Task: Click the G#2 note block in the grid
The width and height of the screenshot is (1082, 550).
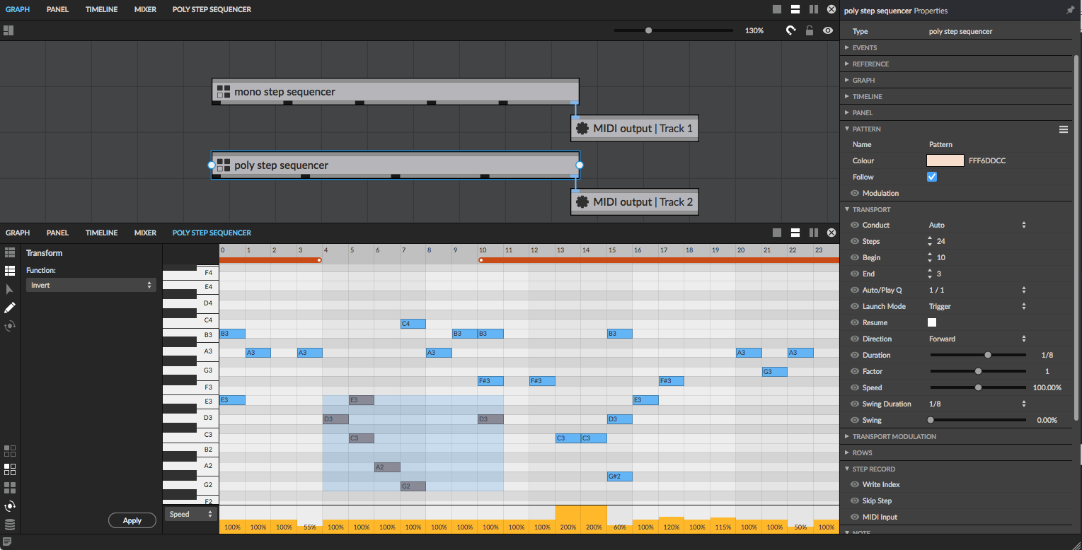Action: tap(620, 476)
